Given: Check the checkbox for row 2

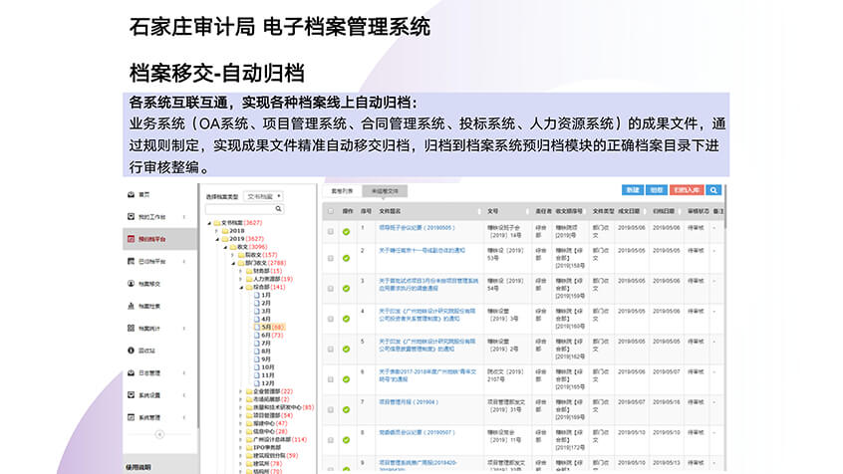Looking at the screenshot, I should coord(330,258).
